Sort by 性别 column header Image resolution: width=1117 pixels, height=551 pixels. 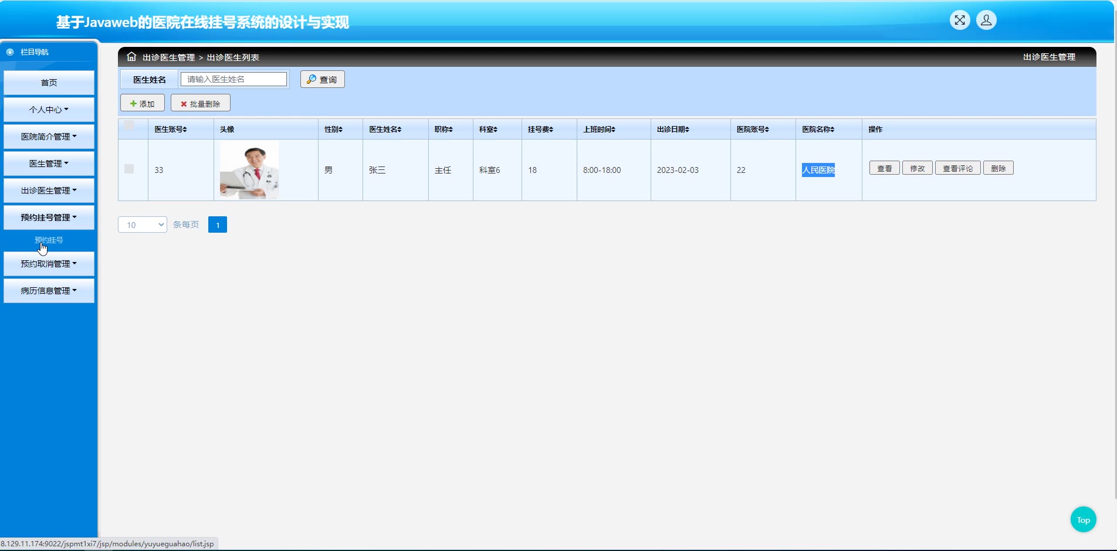coord(334,130)
